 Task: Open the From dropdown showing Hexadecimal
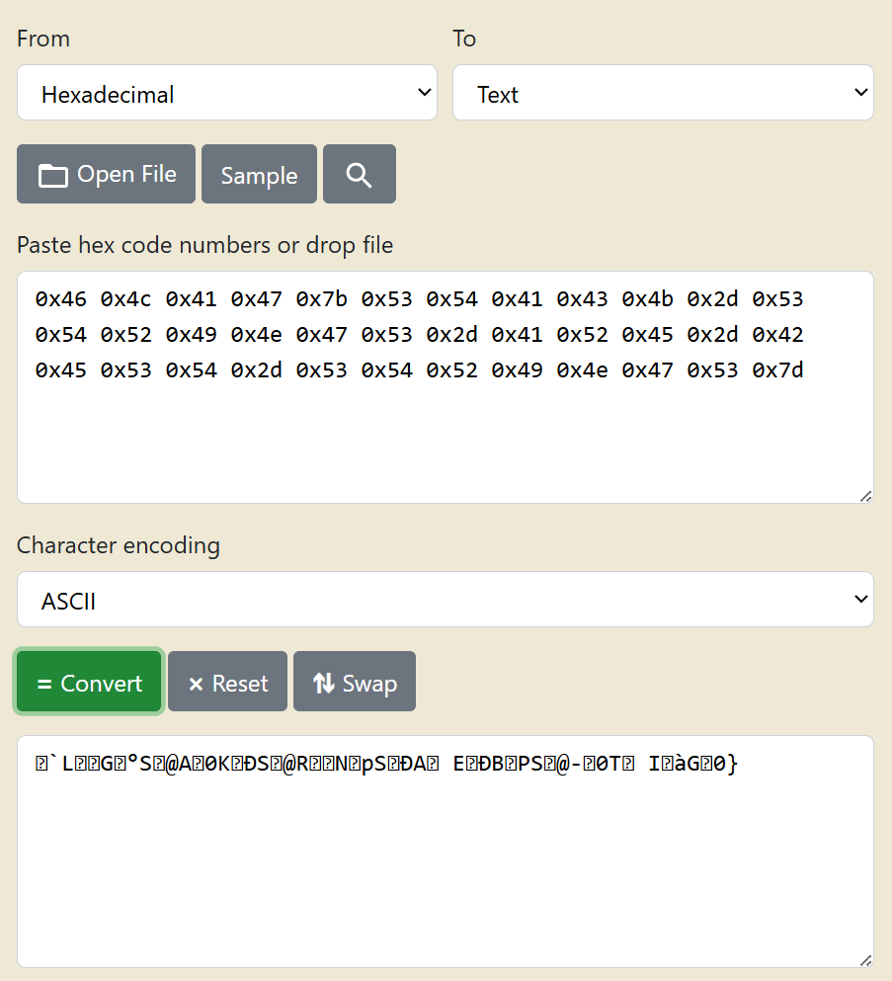[227, 94]
